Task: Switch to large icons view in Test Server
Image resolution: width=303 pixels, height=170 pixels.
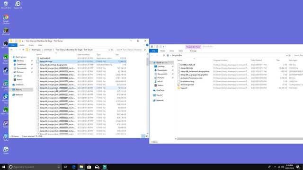Action: 146,136
